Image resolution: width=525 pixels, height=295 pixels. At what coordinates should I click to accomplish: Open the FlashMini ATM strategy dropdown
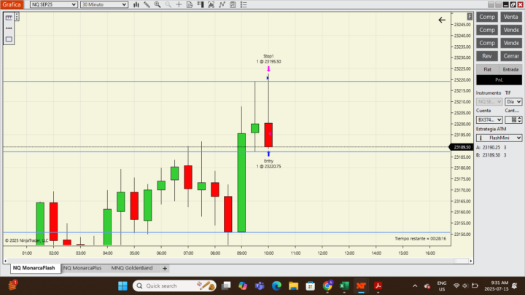(499, 138)
